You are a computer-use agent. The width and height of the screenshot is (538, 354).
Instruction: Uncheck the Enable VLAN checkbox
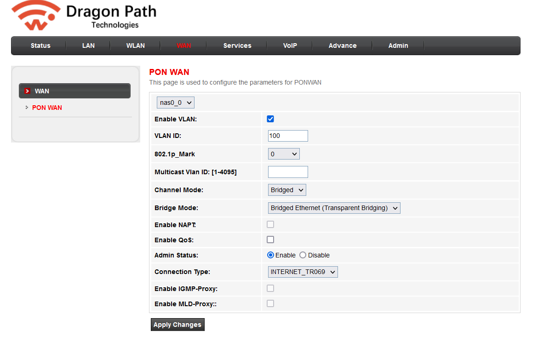point(270,119)
